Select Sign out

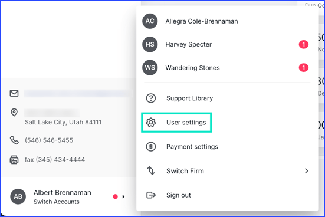(x=179, y=195)
